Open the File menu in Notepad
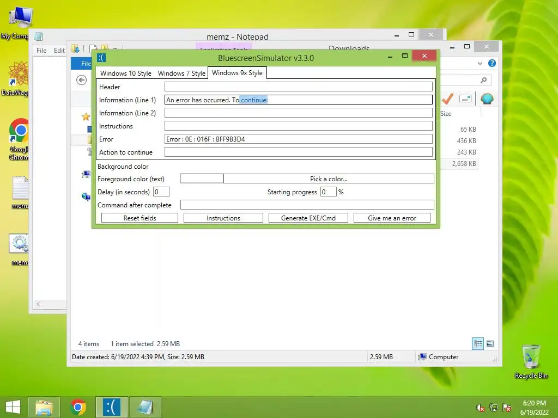 (x=41, y=51)
